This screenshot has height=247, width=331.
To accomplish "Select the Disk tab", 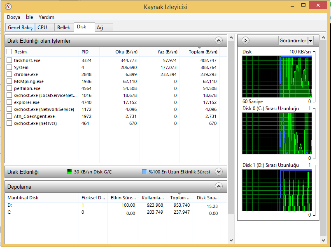I will tap(84, 27).
